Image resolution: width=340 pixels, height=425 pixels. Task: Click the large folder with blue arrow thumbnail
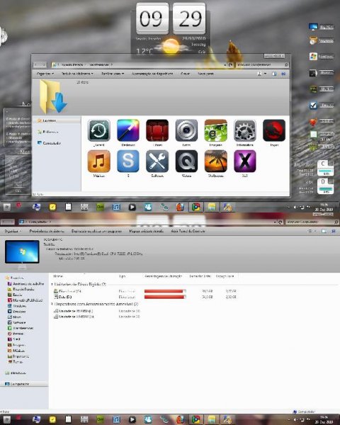pyautogui.click(x=53, y=96)
